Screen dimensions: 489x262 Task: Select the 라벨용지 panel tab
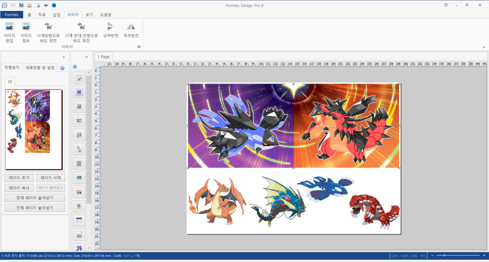coord(12,68)
